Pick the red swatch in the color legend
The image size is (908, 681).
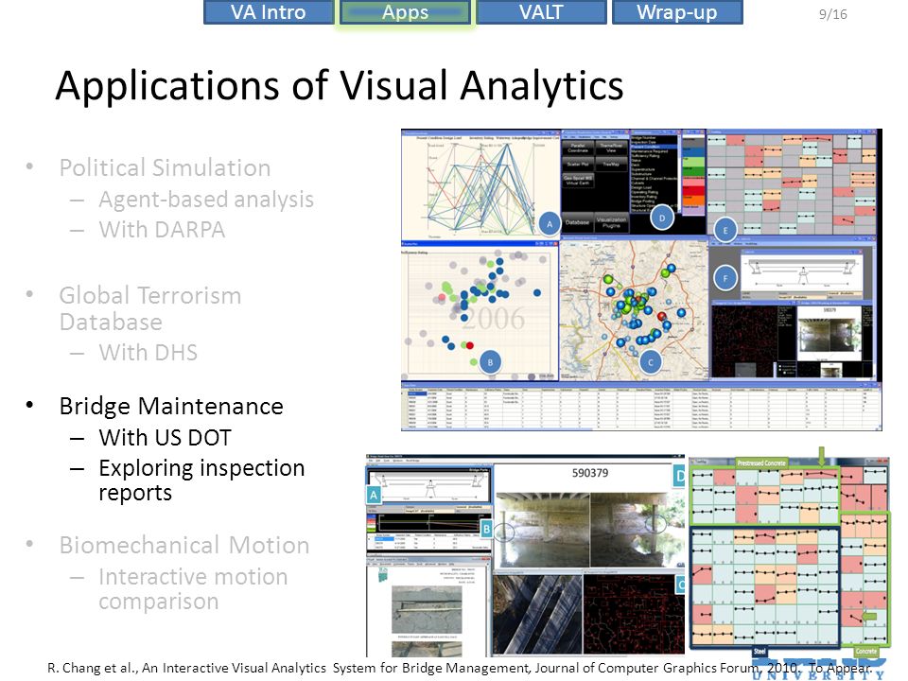click(693, 190)
